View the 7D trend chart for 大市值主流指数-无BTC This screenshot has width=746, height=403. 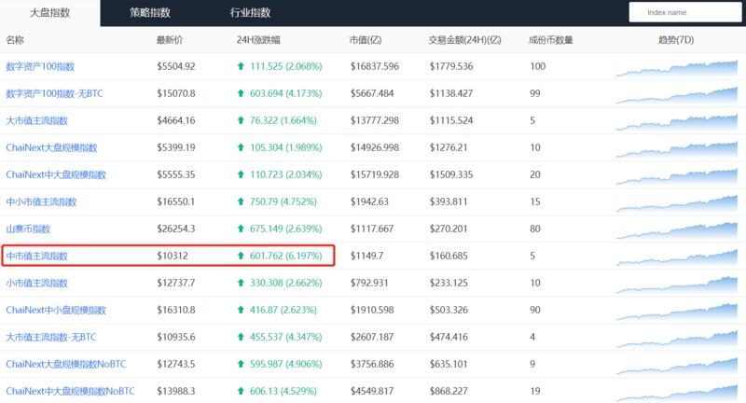pyautogui.click(x=676, y=337)
